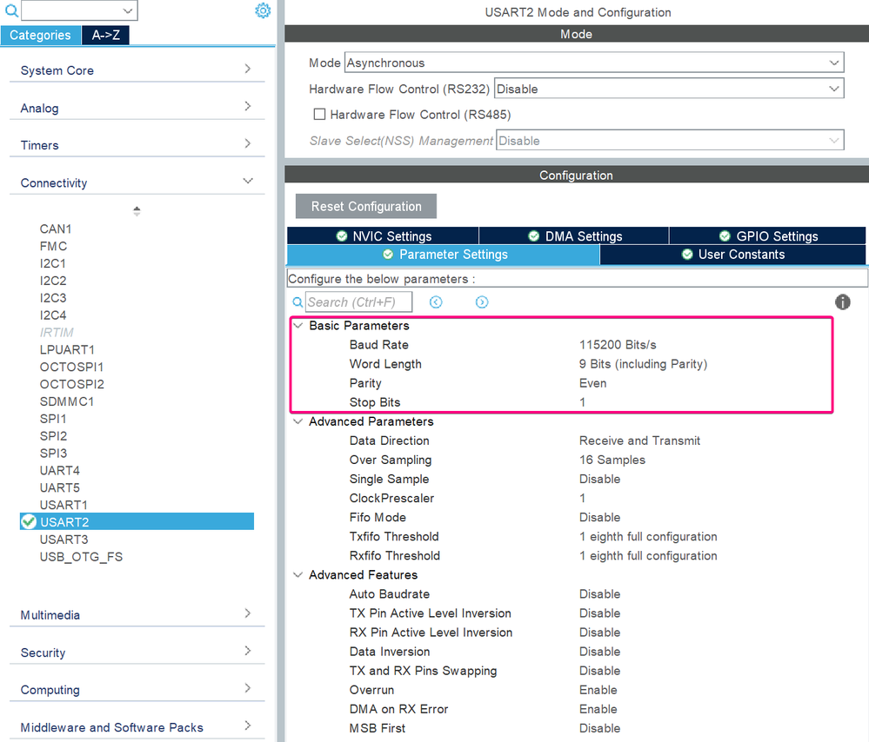
Task: Select USART3 peripheral
Action: tap(64, 540)
